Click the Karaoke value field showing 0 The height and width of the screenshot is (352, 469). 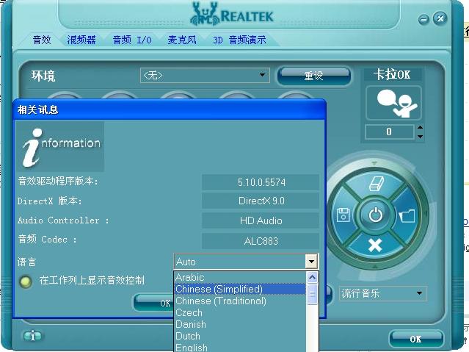[x=390, y=132]
